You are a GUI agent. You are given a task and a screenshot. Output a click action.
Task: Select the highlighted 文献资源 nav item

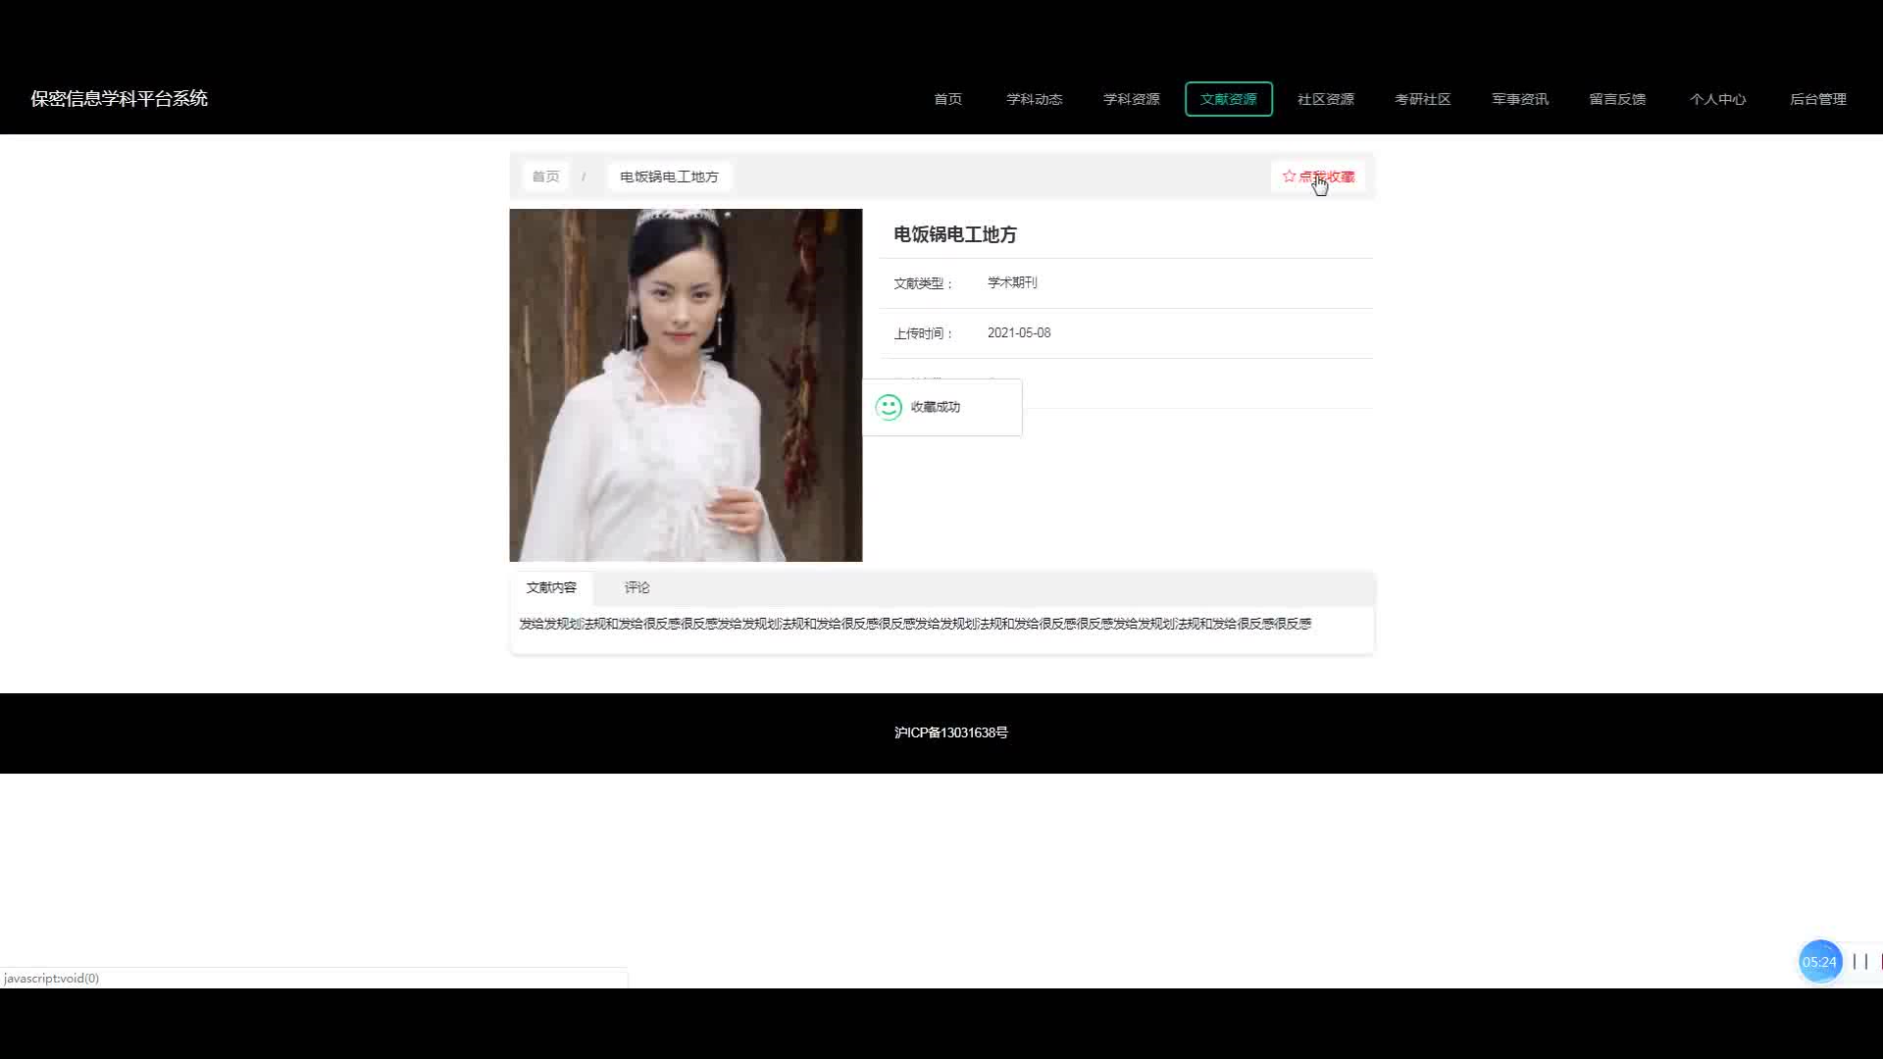coord(1228,99)
